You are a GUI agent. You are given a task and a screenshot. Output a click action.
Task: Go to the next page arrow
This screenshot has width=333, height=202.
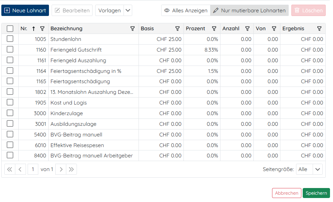(x=61, y=169)
